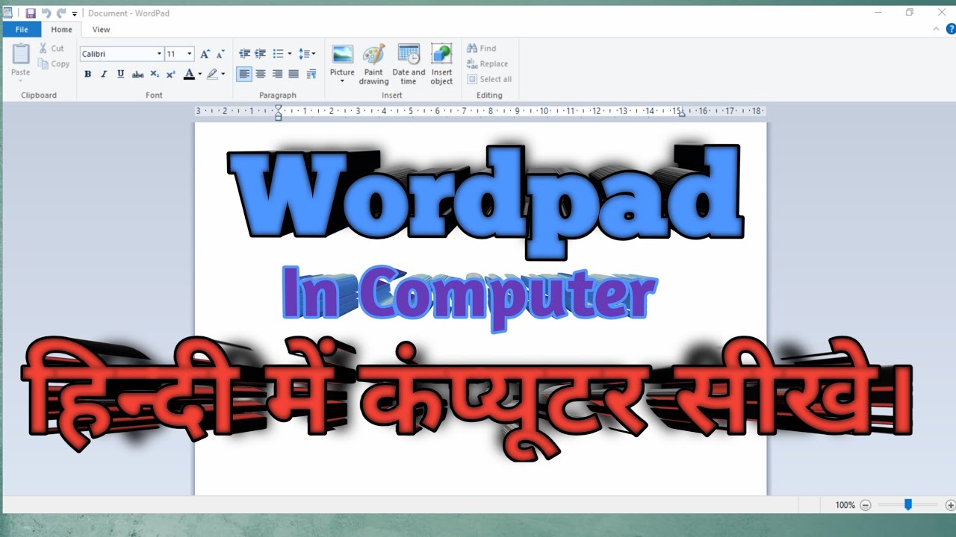Image resolution: width=956 pixels, height=537 pixels.
Task: Click the Replace button
Action: pyautogui.click(x=487, y=64)
